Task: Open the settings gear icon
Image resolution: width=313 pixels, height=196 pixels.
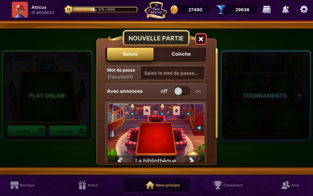Action: click(304, 9)
